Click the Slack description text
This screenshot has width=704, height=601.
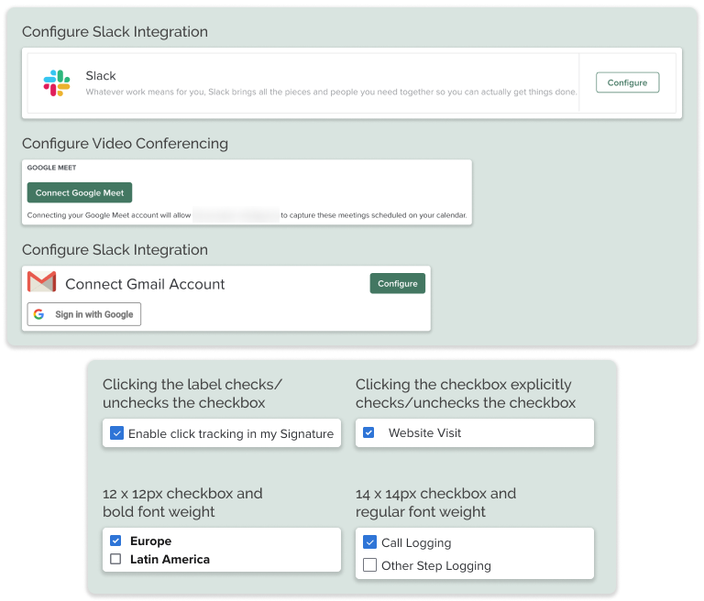[330, 92]
